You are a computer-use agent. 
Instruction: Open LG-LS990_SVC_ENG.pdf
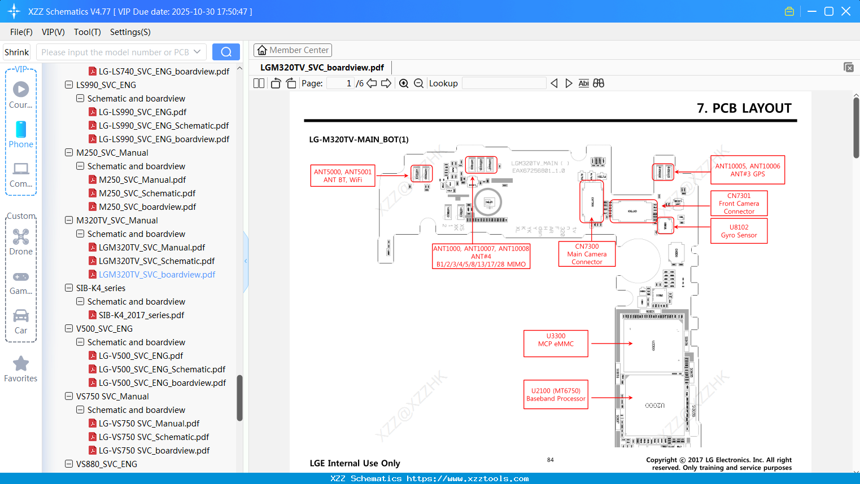tap(142, 112)
